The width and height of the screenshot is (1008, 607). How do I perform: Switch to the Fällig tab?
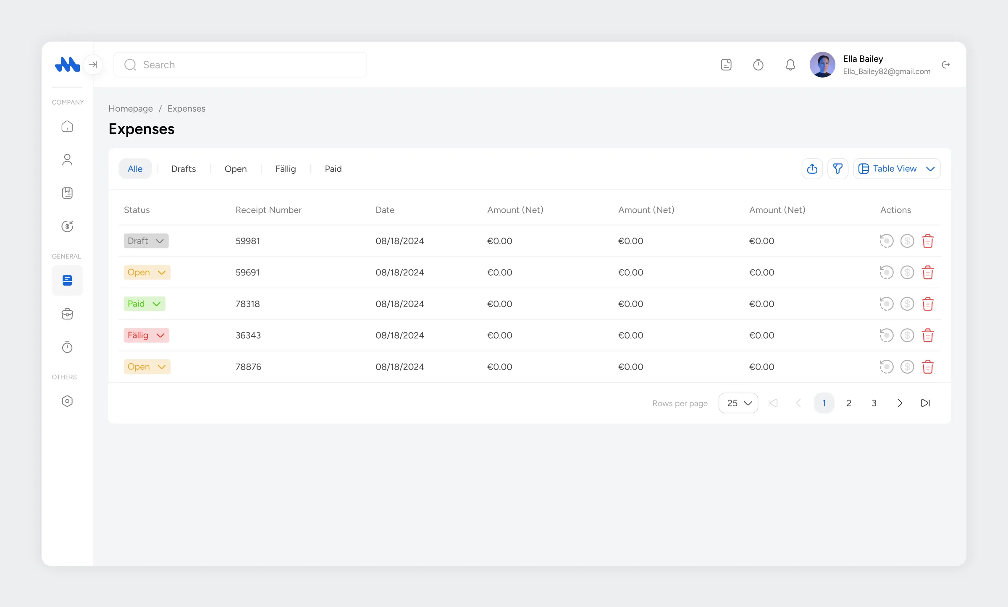286,169
